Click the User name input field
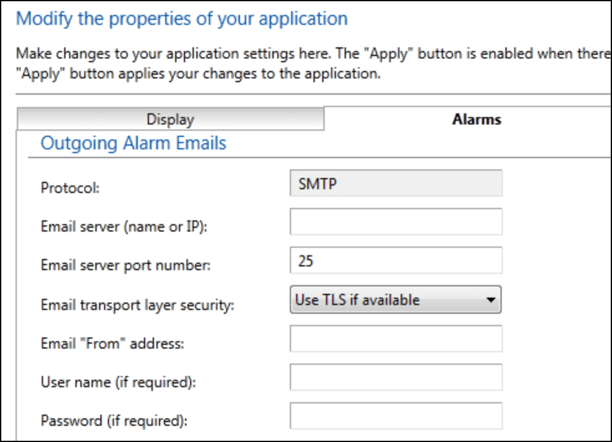The width and height of the screenshot is (612, 442). pos(396,377)
